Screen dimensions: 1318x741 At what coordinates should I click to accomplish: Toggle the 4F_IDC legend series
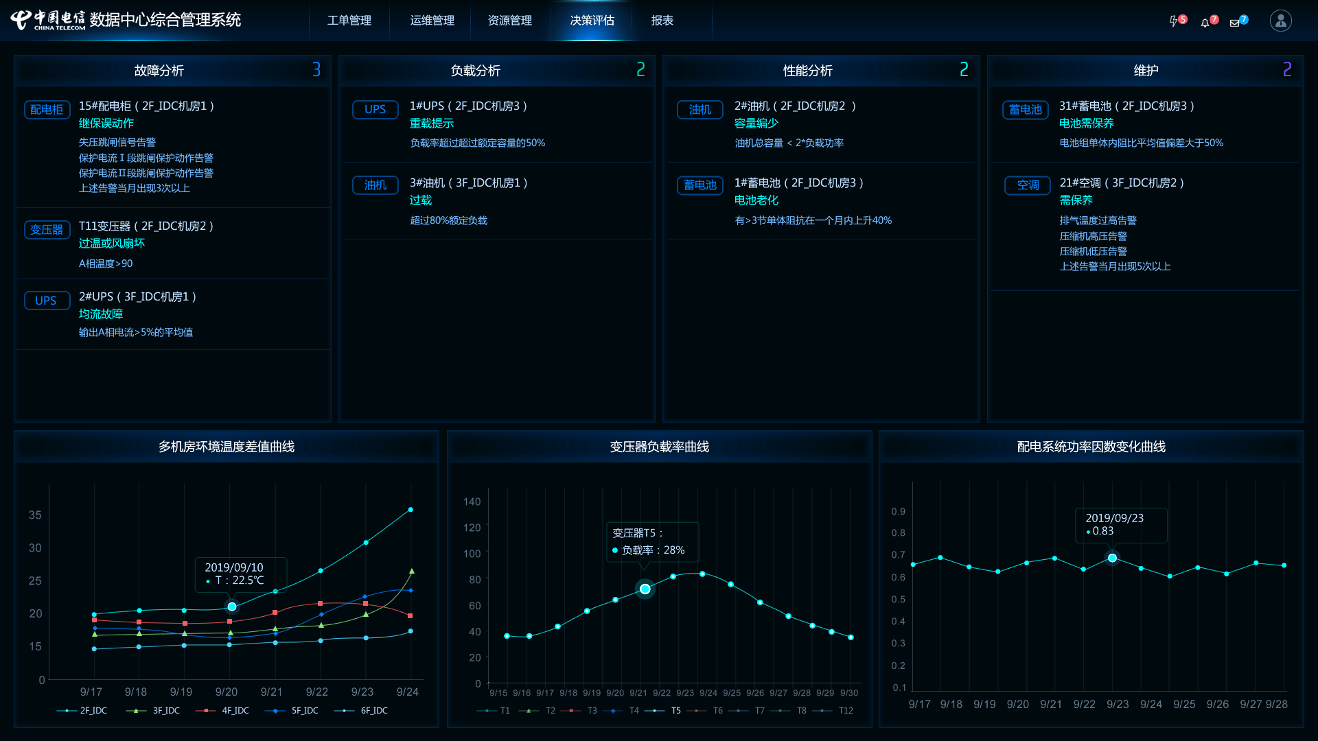click(x=223, y=711)
